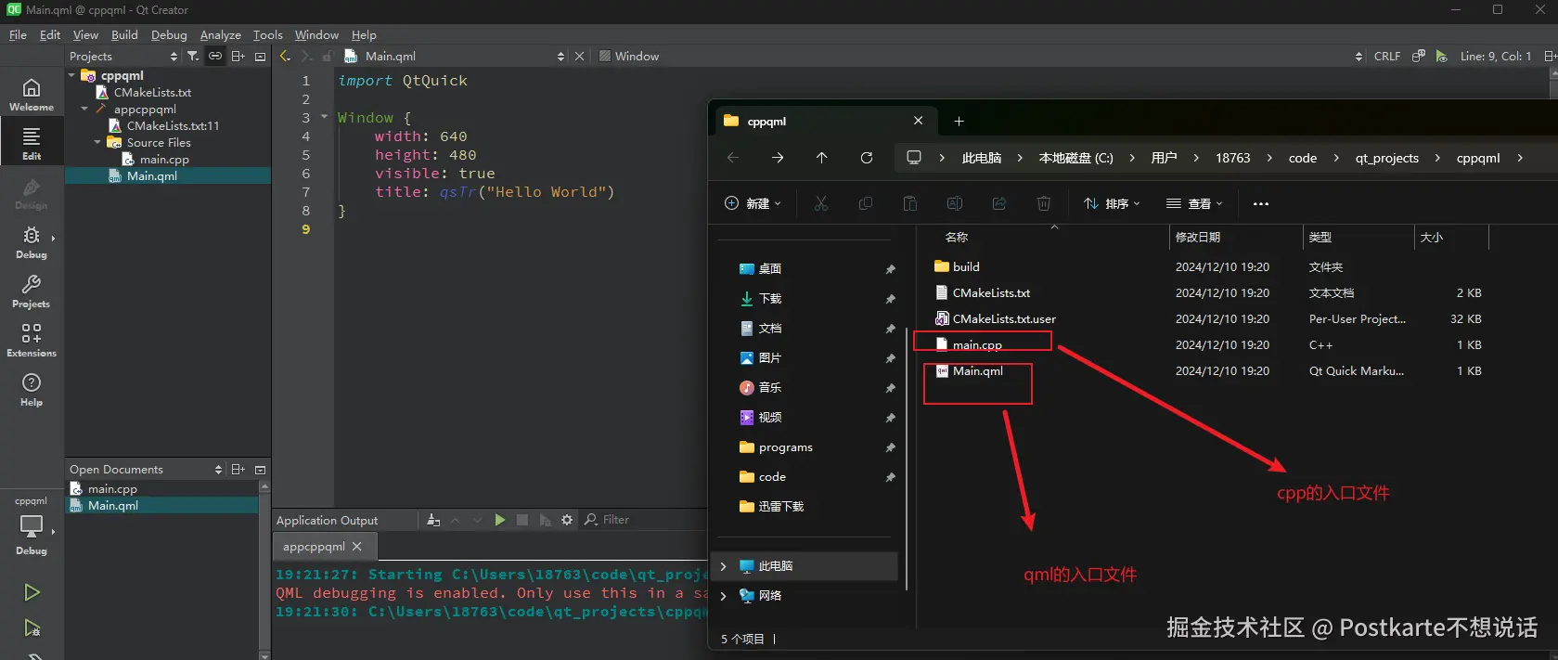Viewport: 1558px width, 660px height.
Task: Open the Main.qml document selector dropdown
Action: (560, 56)
